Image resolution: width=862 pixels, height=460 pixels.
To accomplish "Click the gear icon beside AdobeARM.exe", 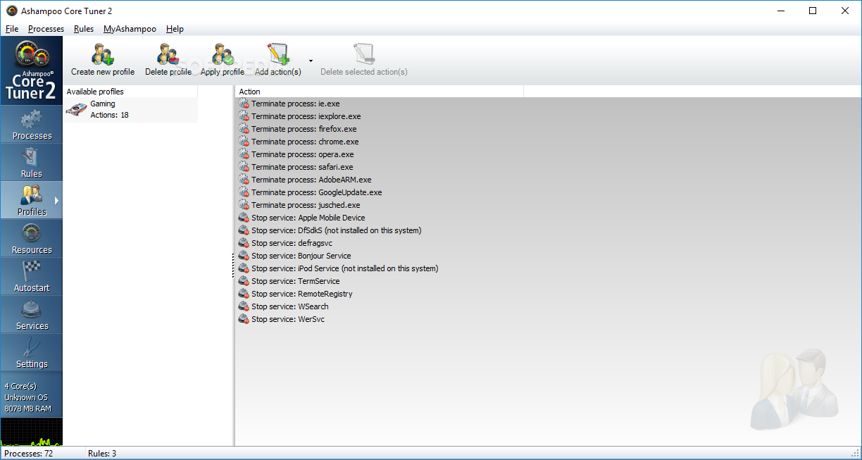I will [x=244, y=180].
